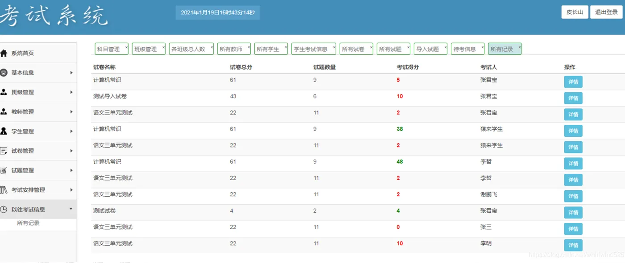
Task: Close the 待考信息 tab with its x
Action: tap(483, 46)
